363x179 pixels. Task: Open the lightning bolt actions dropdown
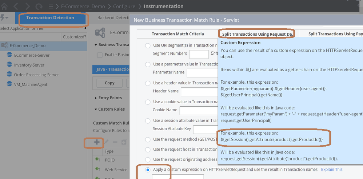pos(4,18)
